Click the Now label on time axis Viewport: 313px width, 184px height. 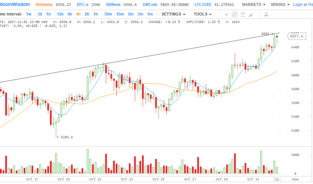click(295, 179)
